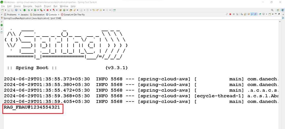Click the main toolbar red Stop icon

point(48,10)
